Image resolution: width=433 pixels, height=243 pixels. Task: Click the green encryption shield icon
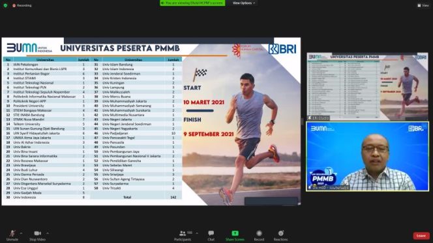tap(5, 5)
